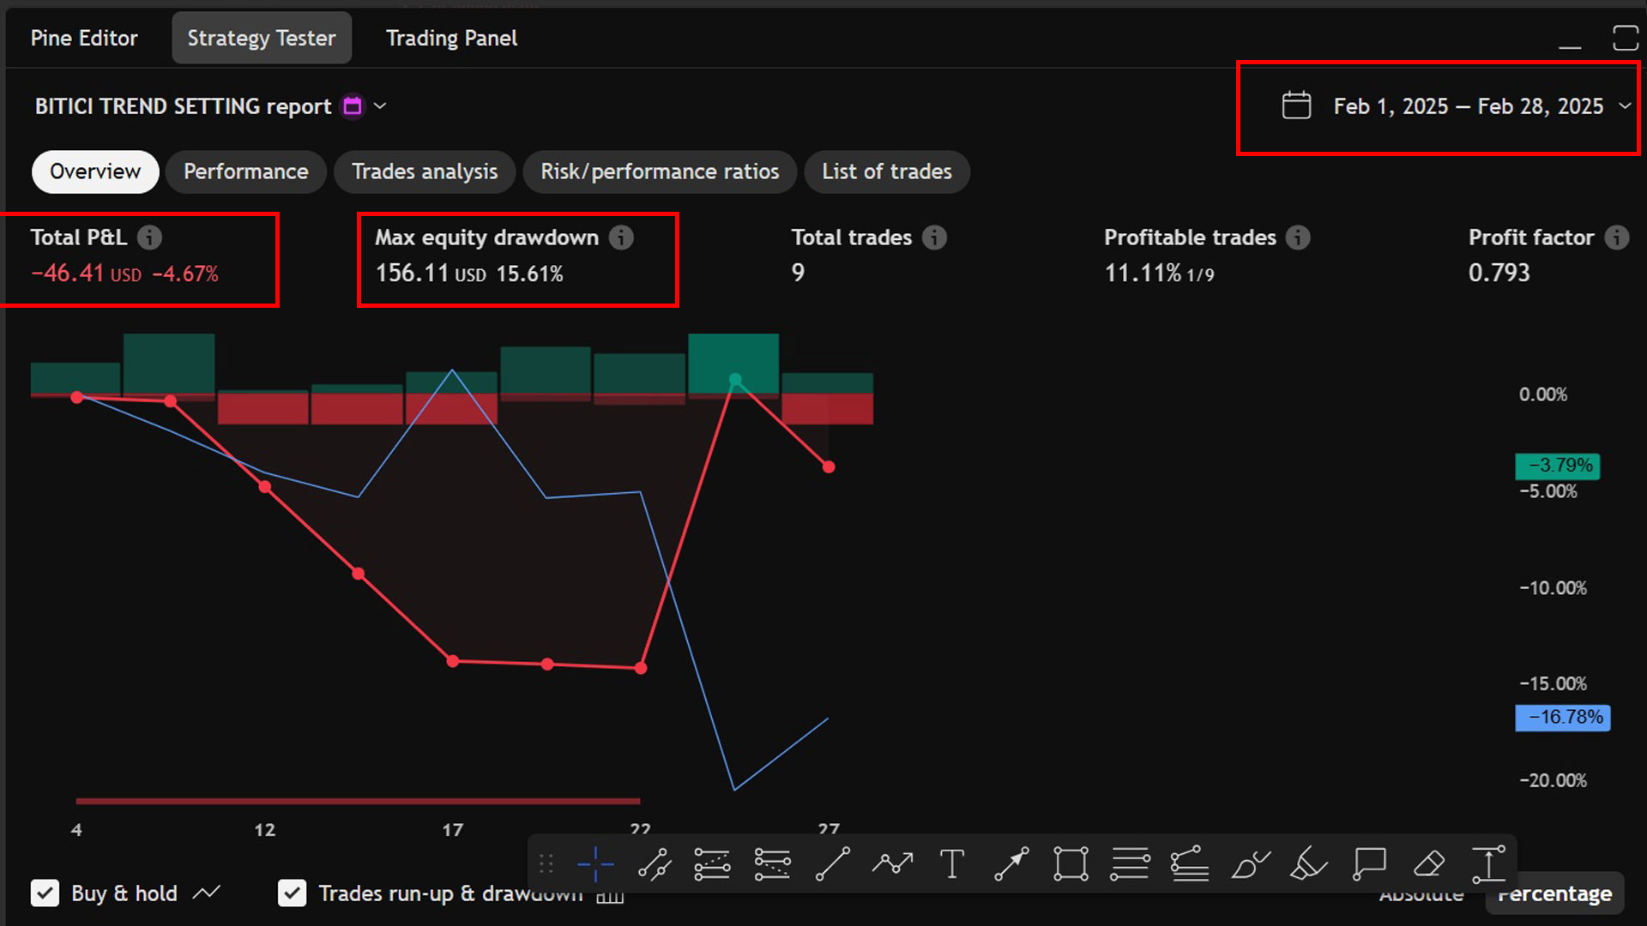
Task: Click the info icon beside Max equity drawdown
Action: click(x=622, y=238)
